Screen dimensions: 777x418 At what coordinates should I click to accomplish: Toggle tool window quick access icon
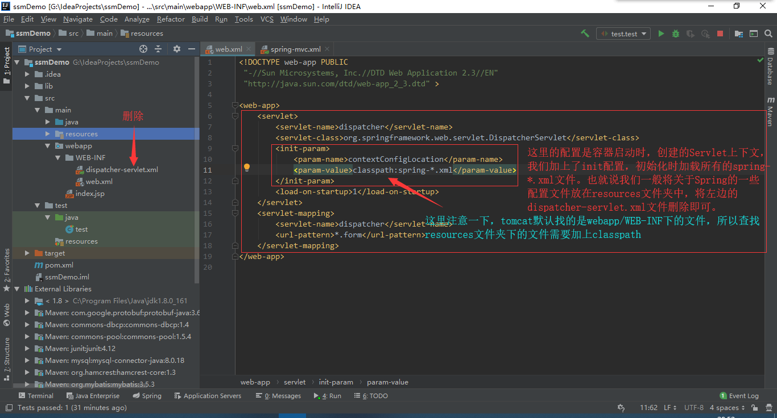(x=8, y=408)
